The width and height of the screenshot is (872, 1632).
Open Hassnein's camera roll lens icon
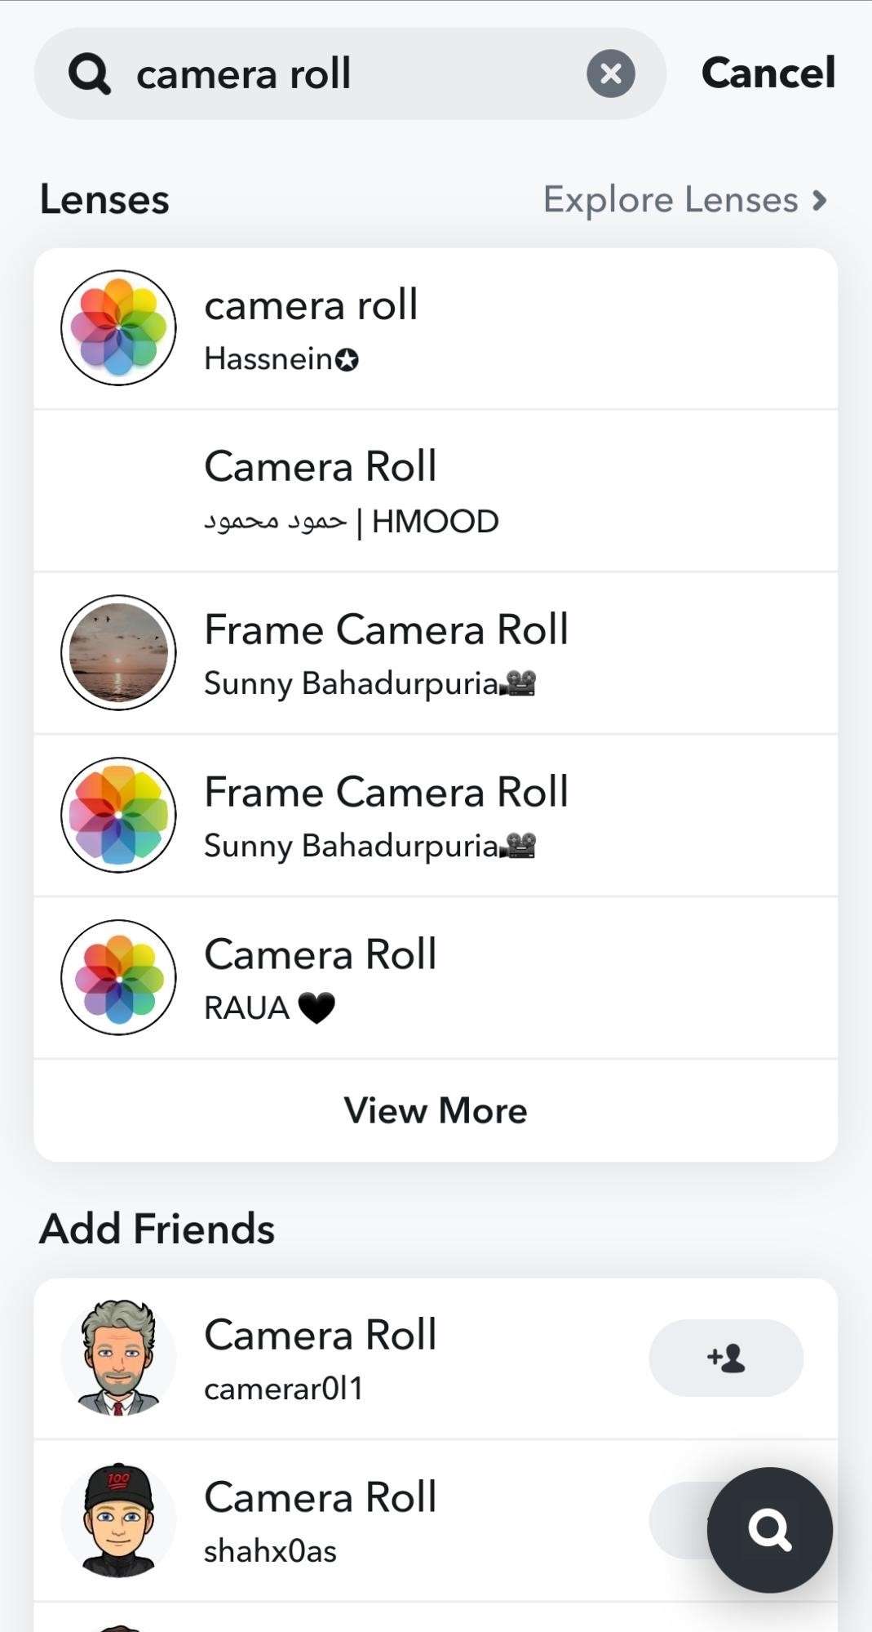(x=119, y=328)
